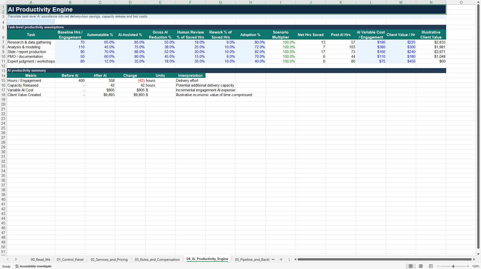Select column A header
Viewport: 481px width, 269px height.
point(31,2)
